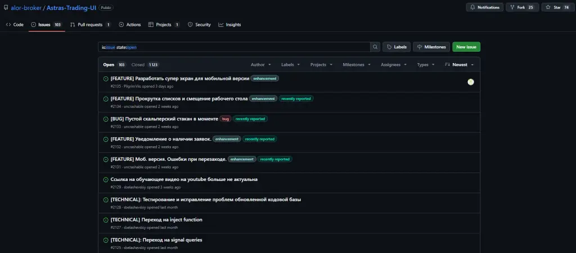This screenshot has height=253, width=576.
Task: Click open-status icon of issue #2125
Action: 106,240
